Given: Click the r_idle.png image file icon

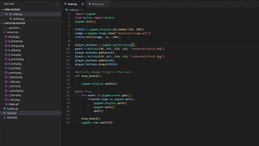Looking at the screenshot, I should click(x=6, y=82).
